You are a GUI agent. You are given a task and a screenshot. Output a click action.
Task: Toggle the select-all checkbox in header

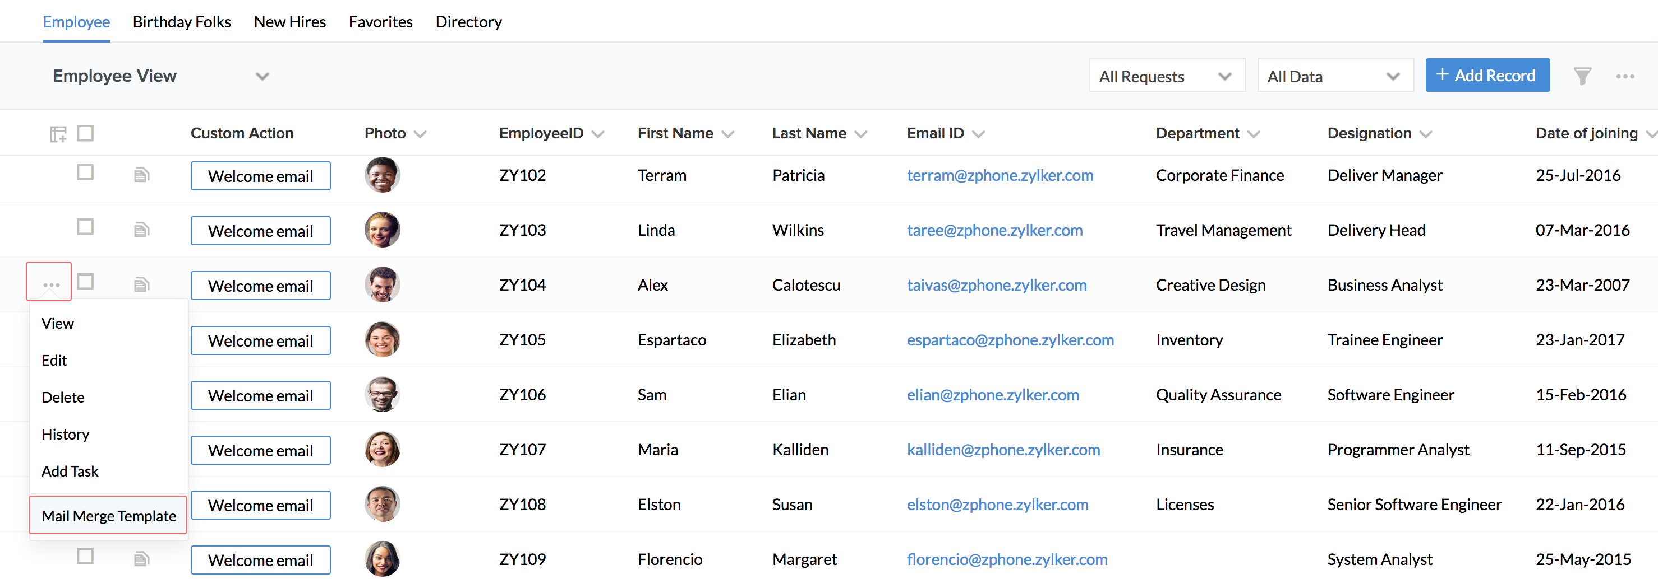click(85, 133)
